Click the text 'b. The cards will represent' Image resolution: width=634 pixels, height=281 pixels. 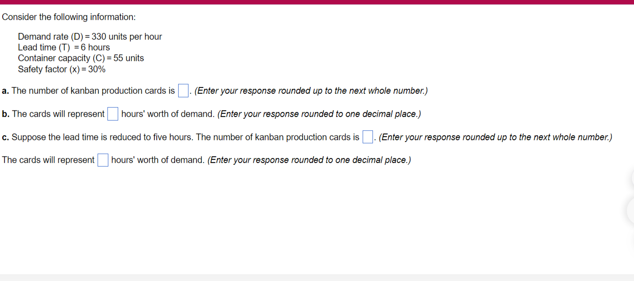tap(53, 114)
